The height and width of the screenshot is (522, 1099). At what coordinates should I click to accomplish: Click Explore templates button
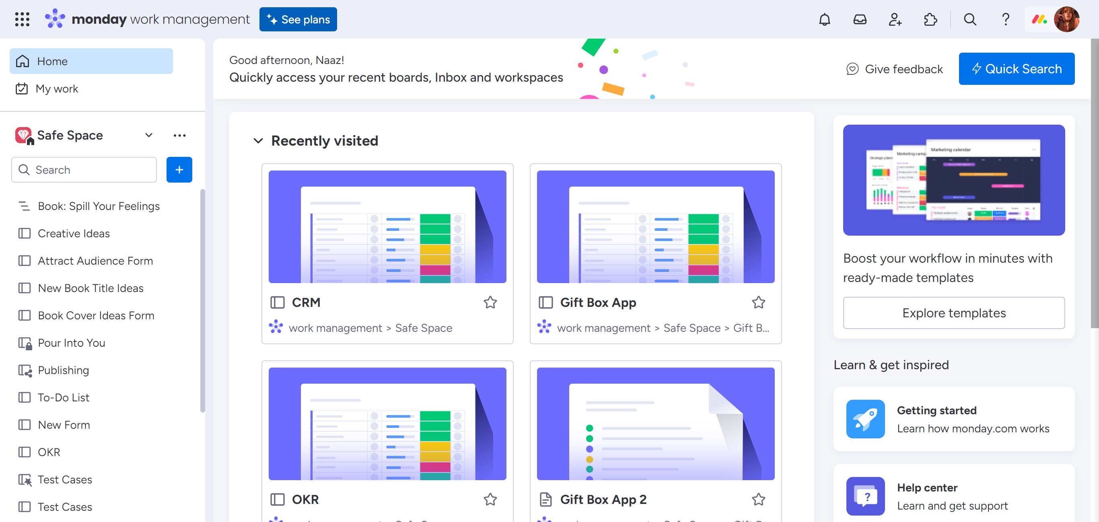[953, 313]
